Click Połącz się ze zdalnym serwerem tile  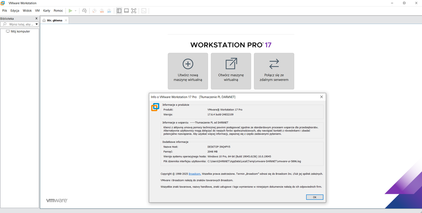pos(274,71)
